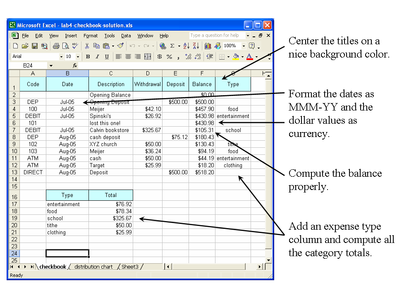The image size is (397, 298).
Task: Click the Print icon
Action: point(56,46)
